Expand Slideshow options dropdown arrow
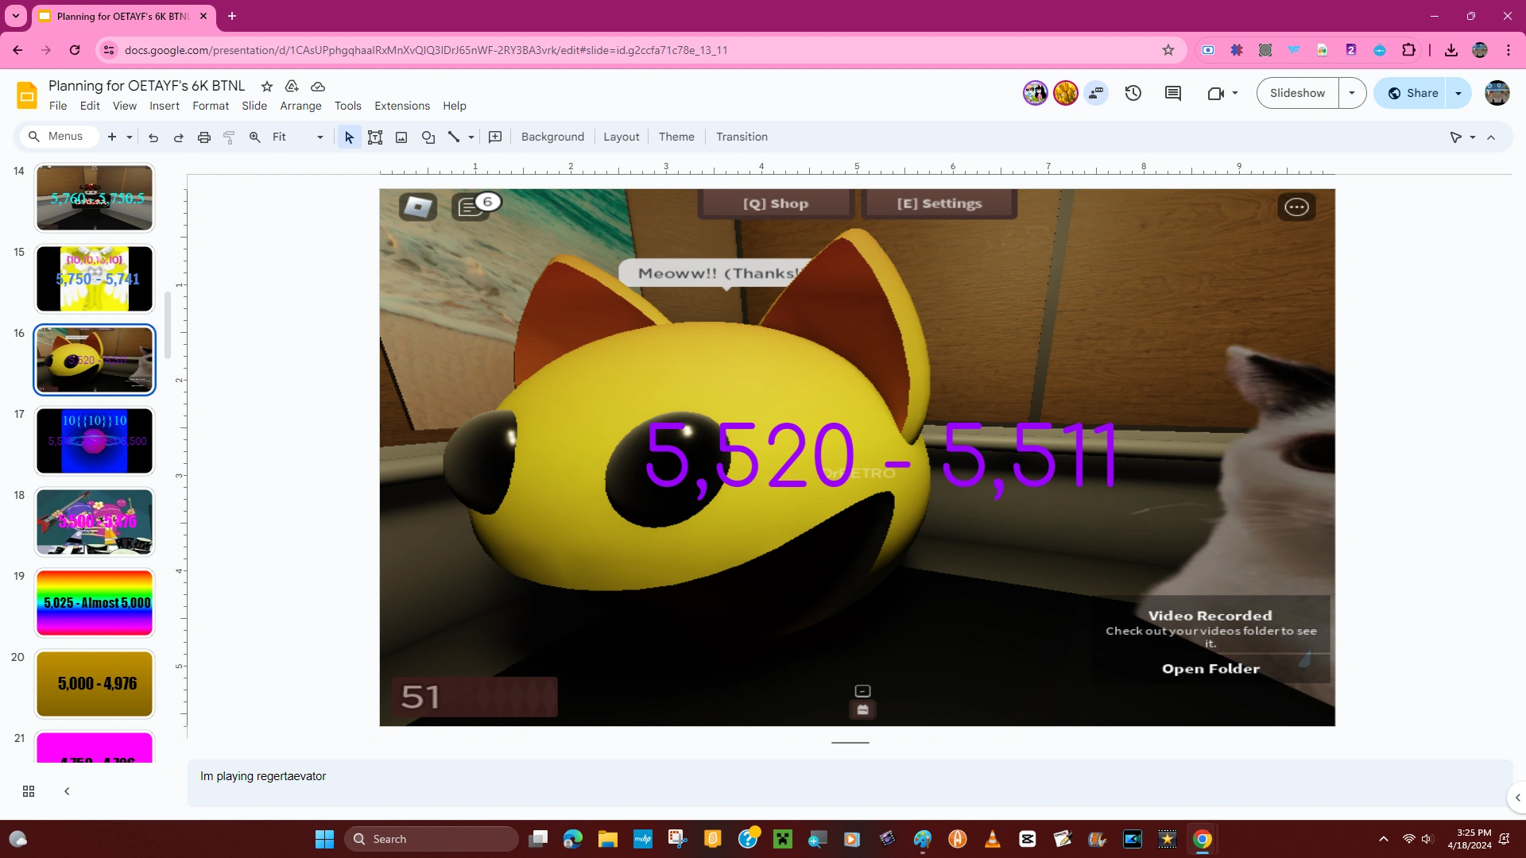Screen dimensions: 1526x858 coord(1352,93)
